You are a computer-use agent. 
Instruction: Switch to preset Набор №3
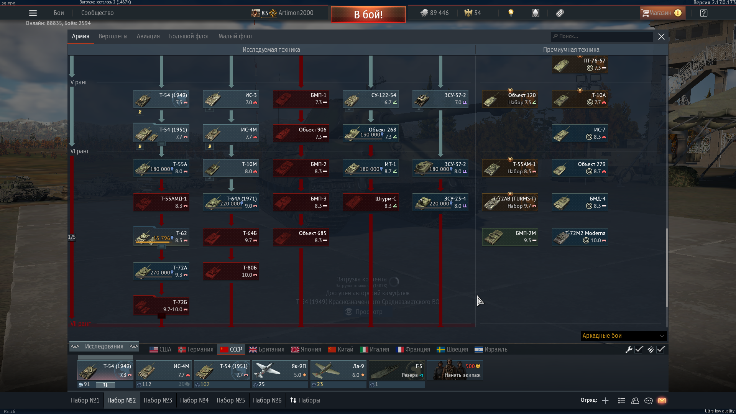[158, 401]
